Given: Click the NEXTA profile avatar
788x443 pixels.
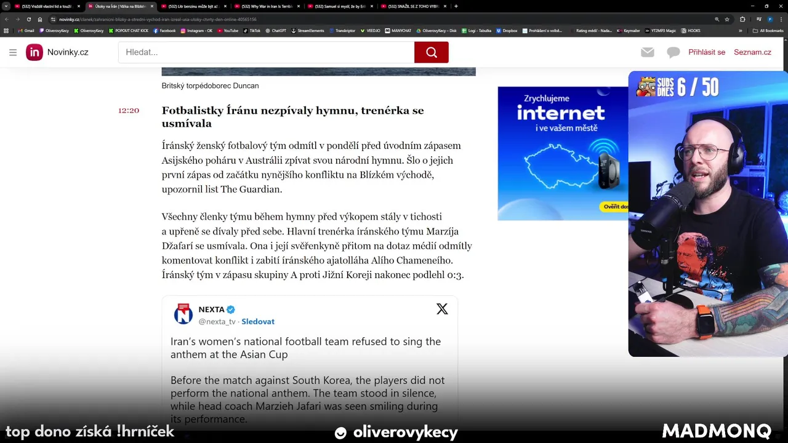Looking at the screenshot, I should pos(183,314).
